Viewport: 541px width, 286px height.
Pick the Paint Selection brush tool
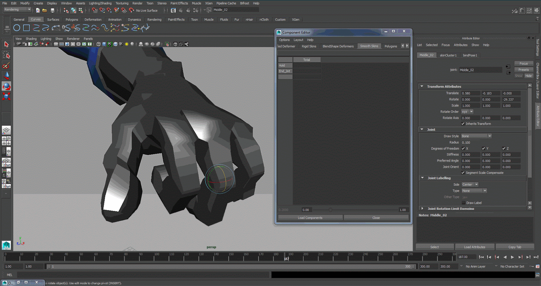[x=6, y=66]
